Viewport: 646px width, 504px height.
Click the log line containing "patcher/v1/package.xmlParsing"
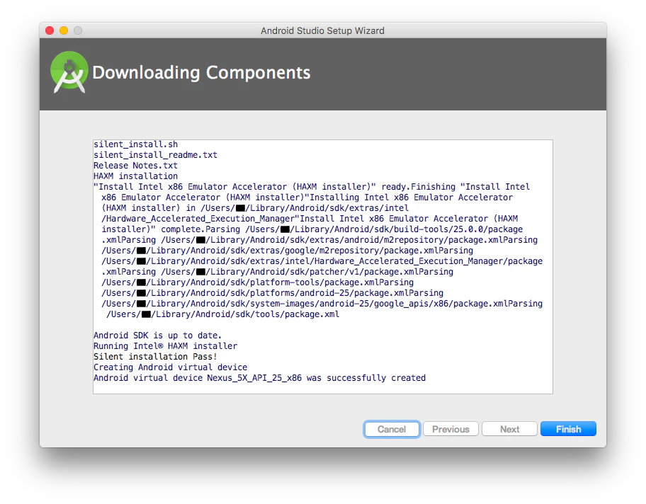[277, 272]
